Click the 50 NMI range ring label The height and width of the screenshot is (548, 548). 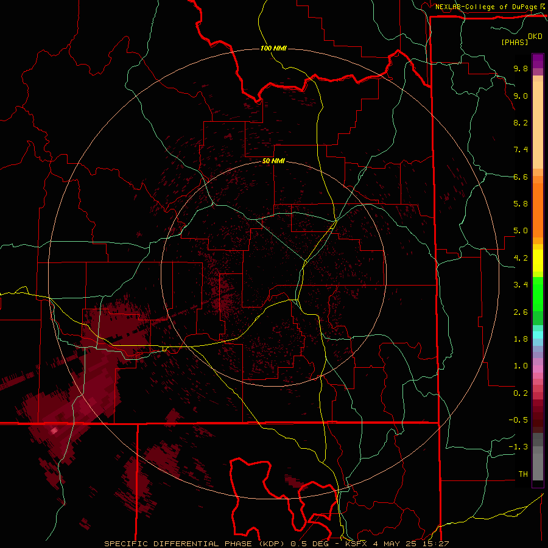coord(273,161)
